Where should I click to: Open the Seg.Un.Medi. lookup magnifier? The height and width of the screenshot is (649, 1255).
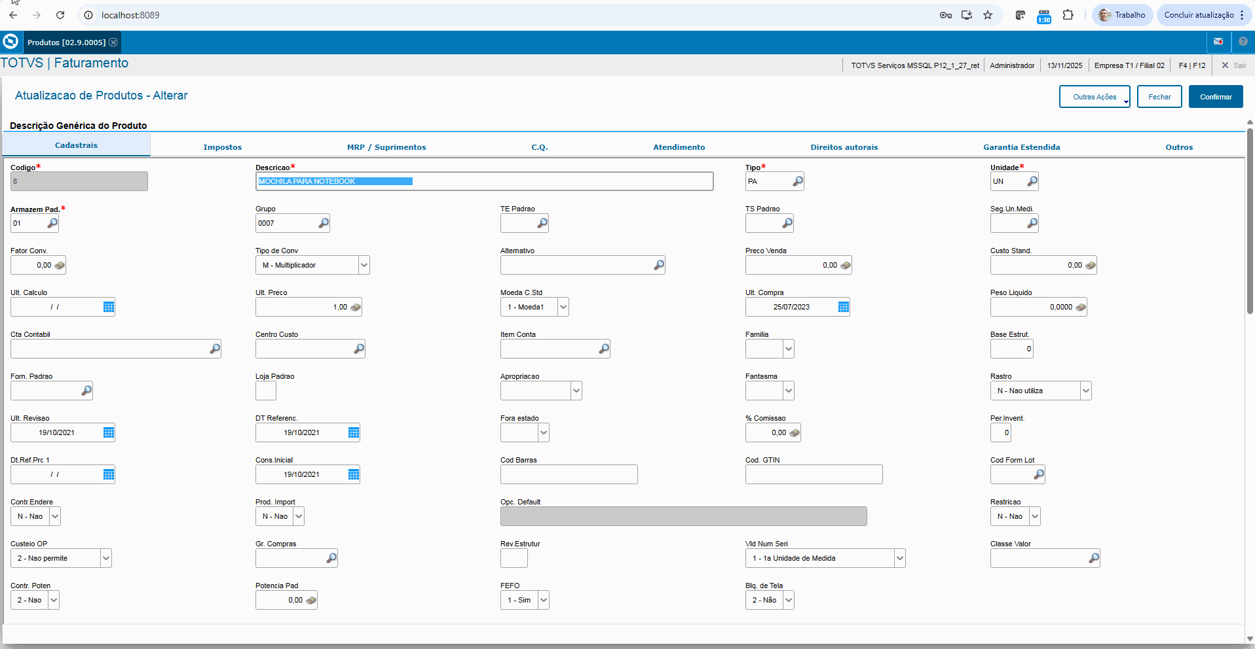click(x=1032, y=223)
